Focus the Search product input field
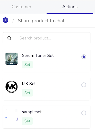Viewport: 95px width, 131px height. click(x=47, y=38)
